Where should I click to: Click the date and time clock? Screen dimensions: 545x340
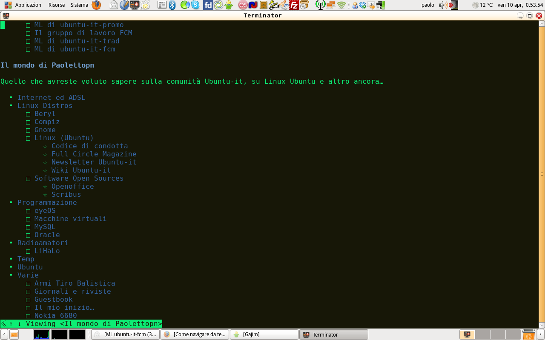[x=520, y=5]
